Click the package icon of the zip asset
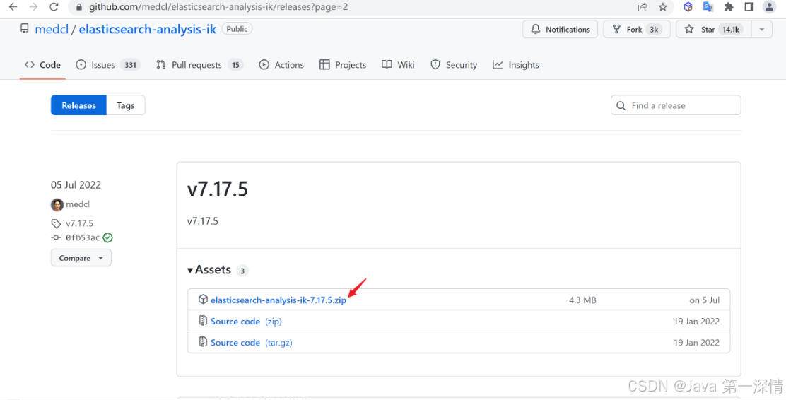The width and height of the screenshot is (786, 400). 203,299
